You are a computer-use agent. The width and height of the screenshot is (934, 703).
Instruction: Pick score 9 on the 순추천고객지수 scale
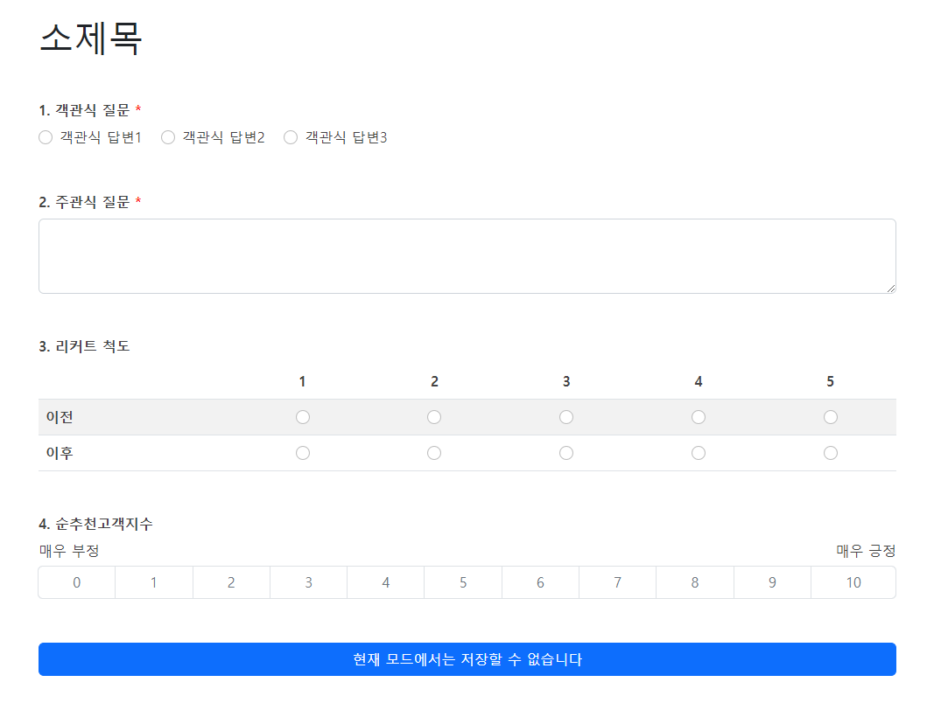point(772,582)
